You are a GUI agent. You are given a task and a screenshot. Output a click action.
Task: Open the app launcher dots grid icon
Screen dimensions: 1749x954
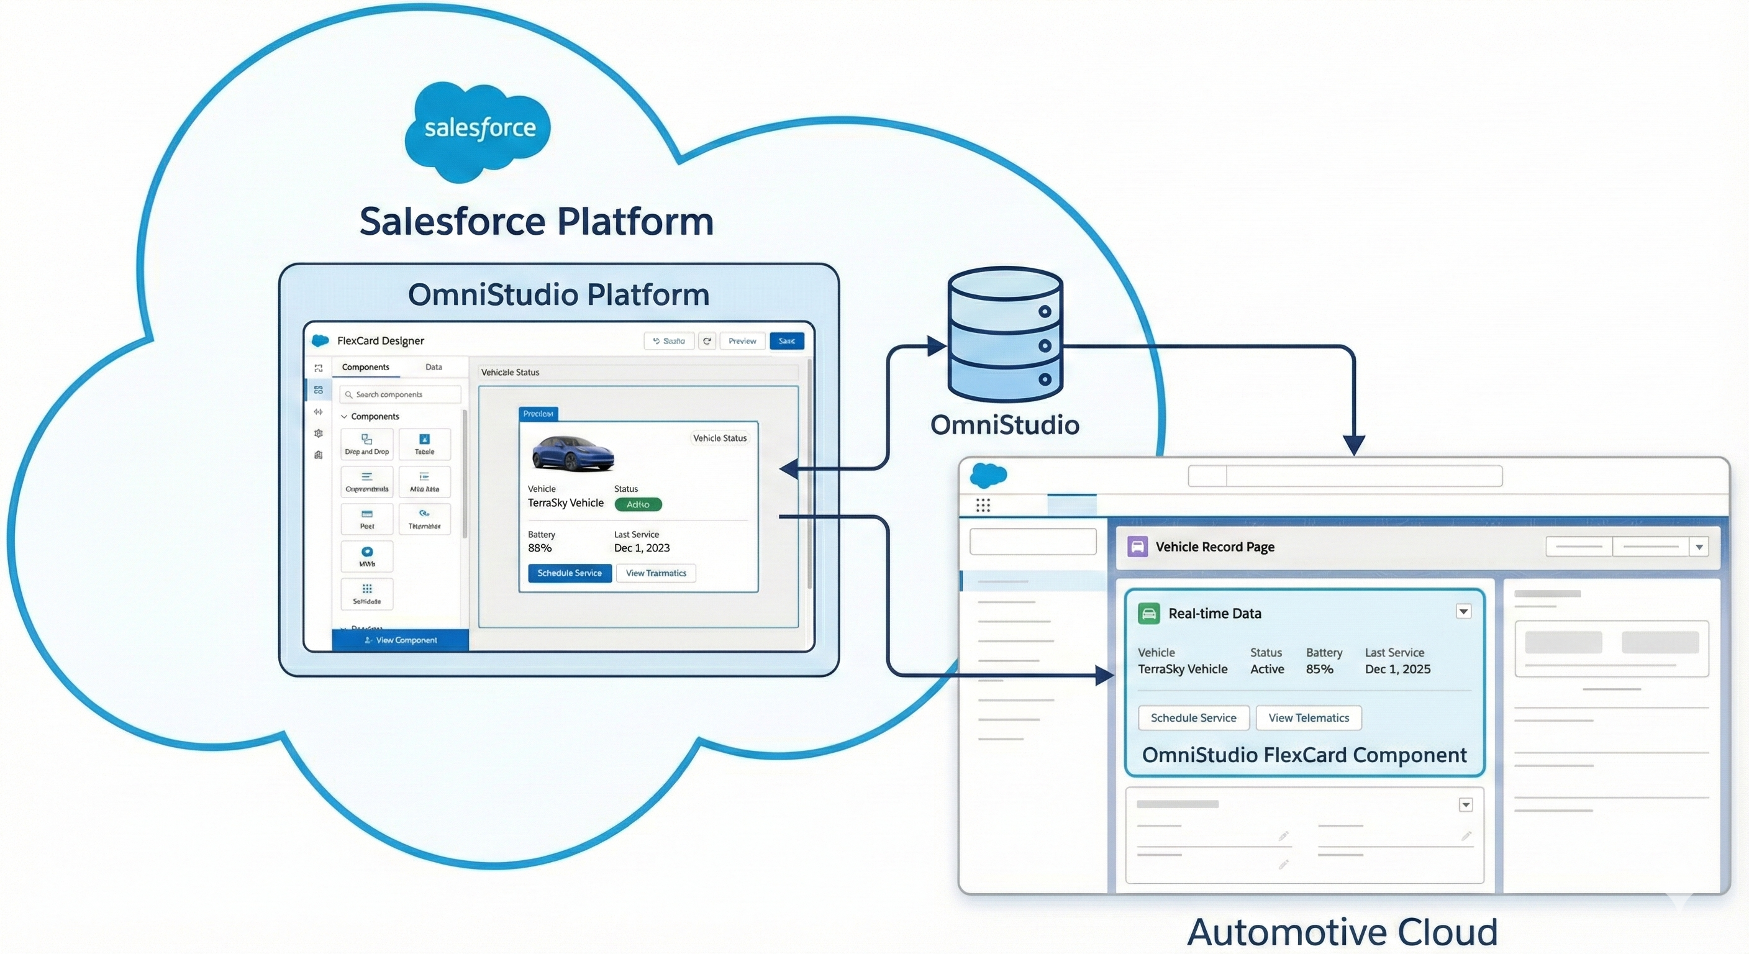pyautogui.click(x=983, y=504)
